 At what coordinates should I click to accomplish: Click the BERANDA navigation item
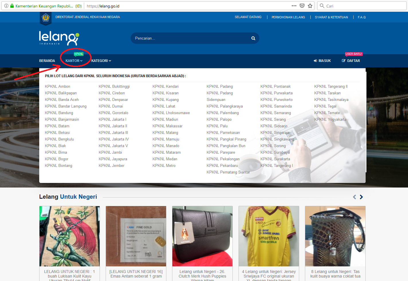coord(47,61)
